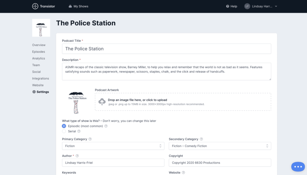
Task: Open the Secondary Category Comedy Fiction dropdown
Action: (220, 146)
